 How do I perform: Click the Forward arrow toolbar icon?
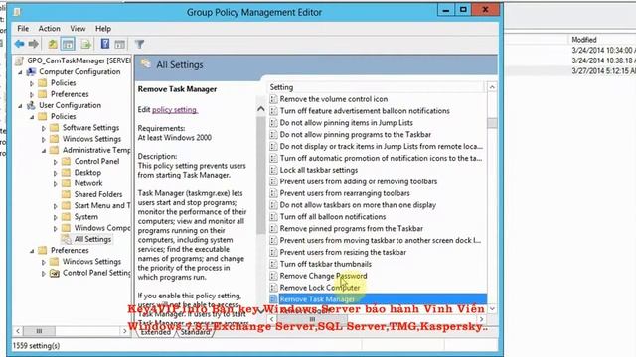tap(34, 44)
